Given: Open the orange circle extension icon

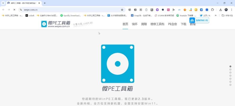Looking at the screenshot, I should 185,10.
